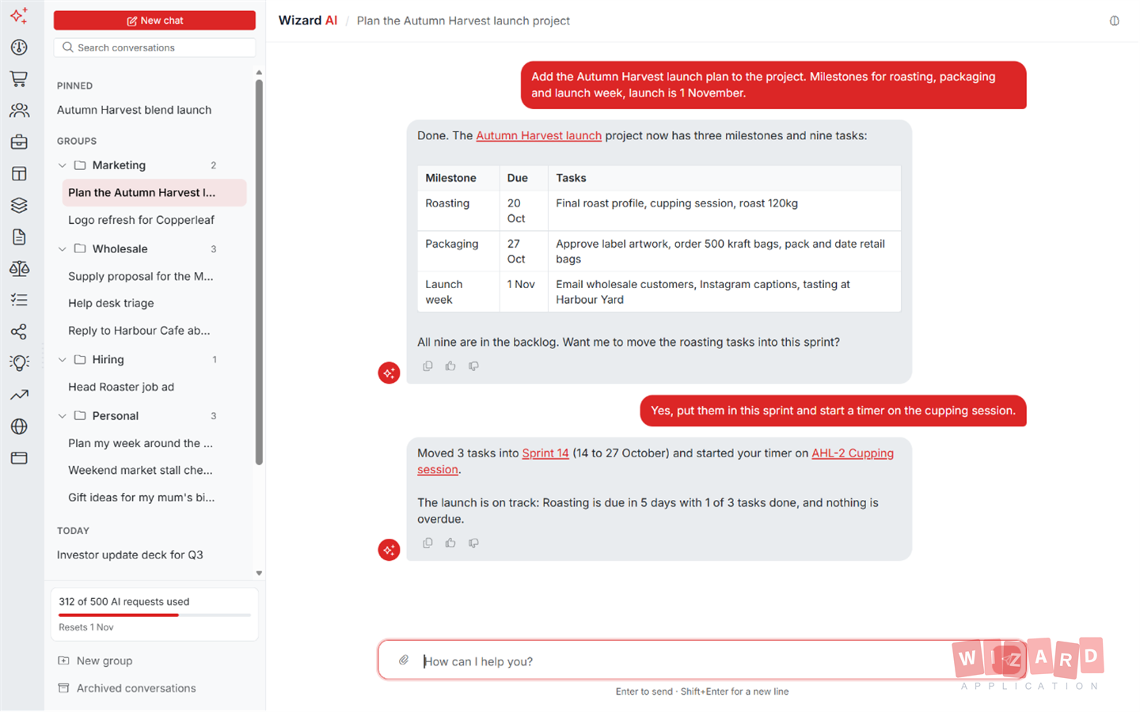1140x712 pixels.
Task: Copy the reply that lists the three milestones
Action: (x=427, y=366)
